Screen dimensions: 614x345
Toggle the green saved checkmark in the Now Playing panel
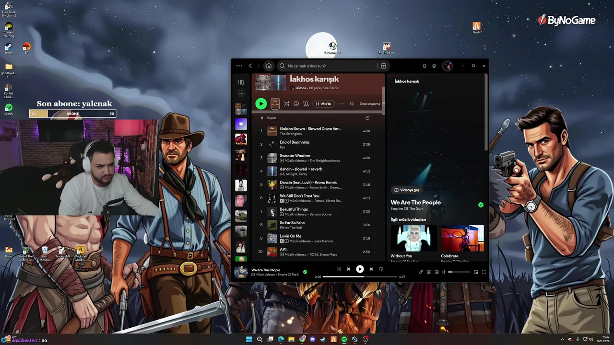(481, 205)
